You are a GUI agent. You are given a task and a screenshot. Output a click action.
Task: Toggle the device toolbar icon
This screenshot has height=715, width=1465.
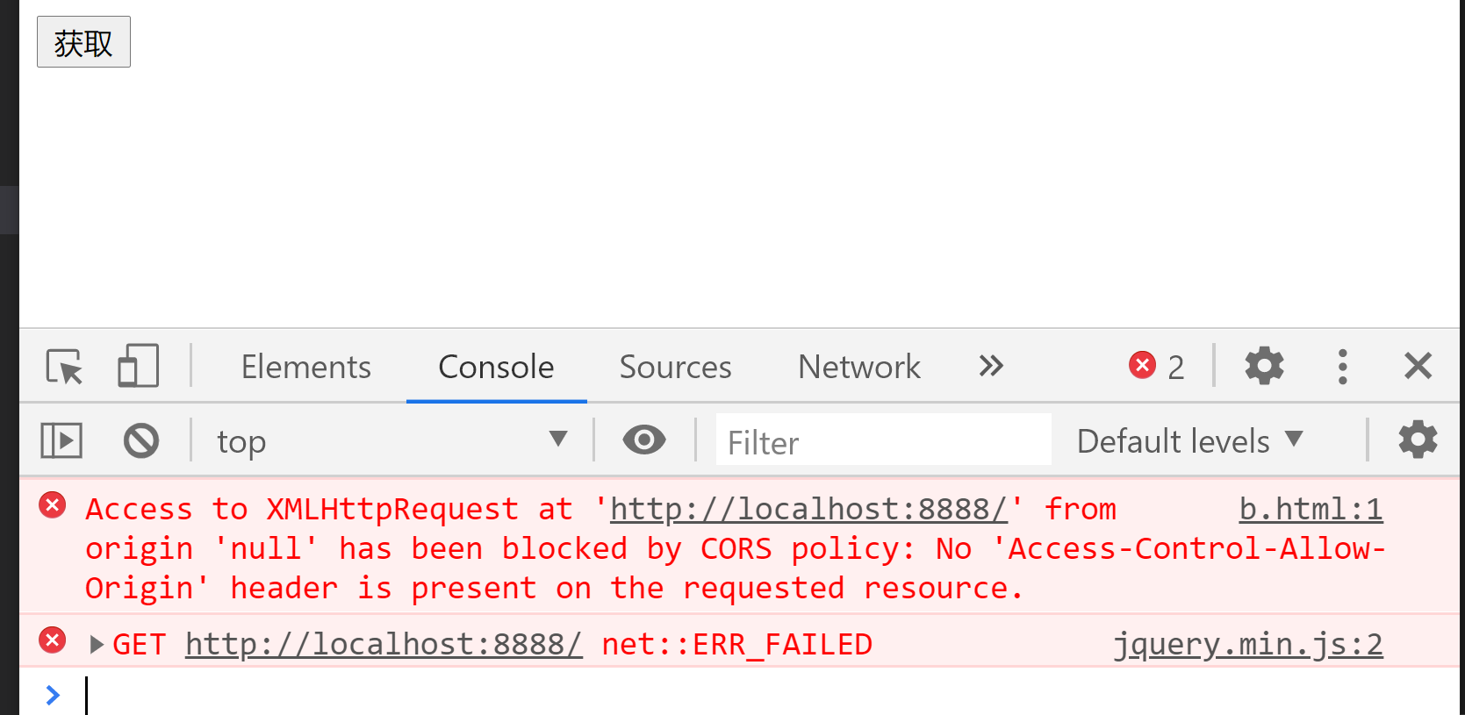coord(138,366)
